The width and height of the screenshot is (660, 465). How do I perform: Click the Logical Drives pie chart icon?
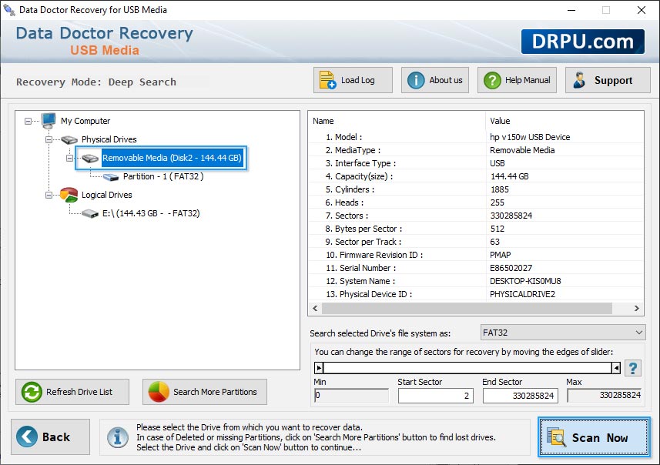click(x=69, y=195)
